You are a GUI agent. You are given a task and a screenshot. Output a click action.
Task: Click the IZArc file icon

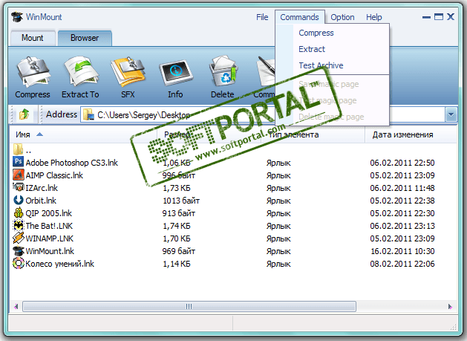[18, 187]
